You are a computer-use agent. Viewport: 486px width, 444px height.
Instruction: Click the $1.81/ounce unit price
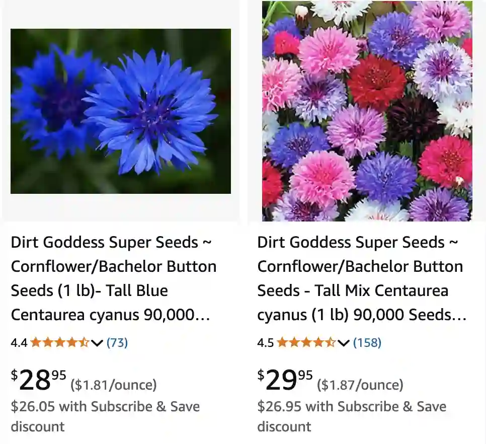(x=114, y=385)
